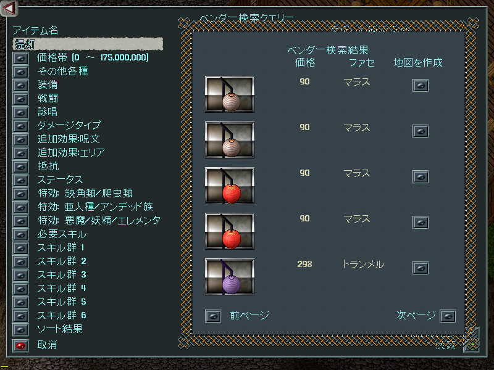The height and width of the screenshot is (370, 494).
Task: Toggle the スキル群 1 gem button
Action: [20, 249]
